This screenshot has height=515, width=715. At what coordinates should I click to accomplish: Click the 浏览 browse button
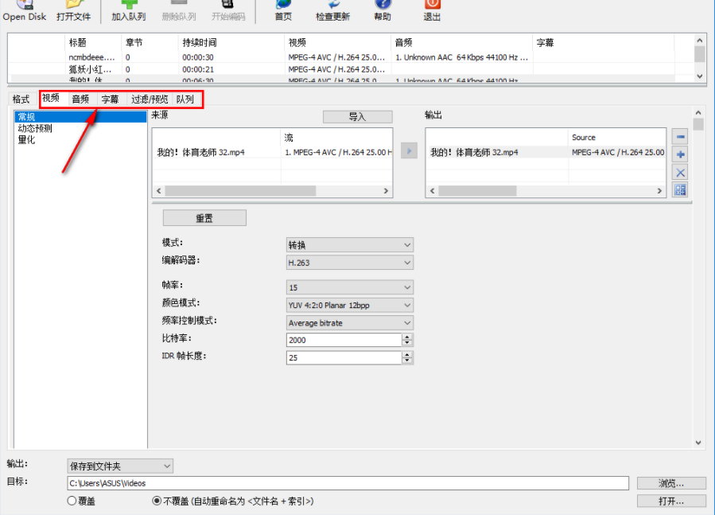pos(670,482)
